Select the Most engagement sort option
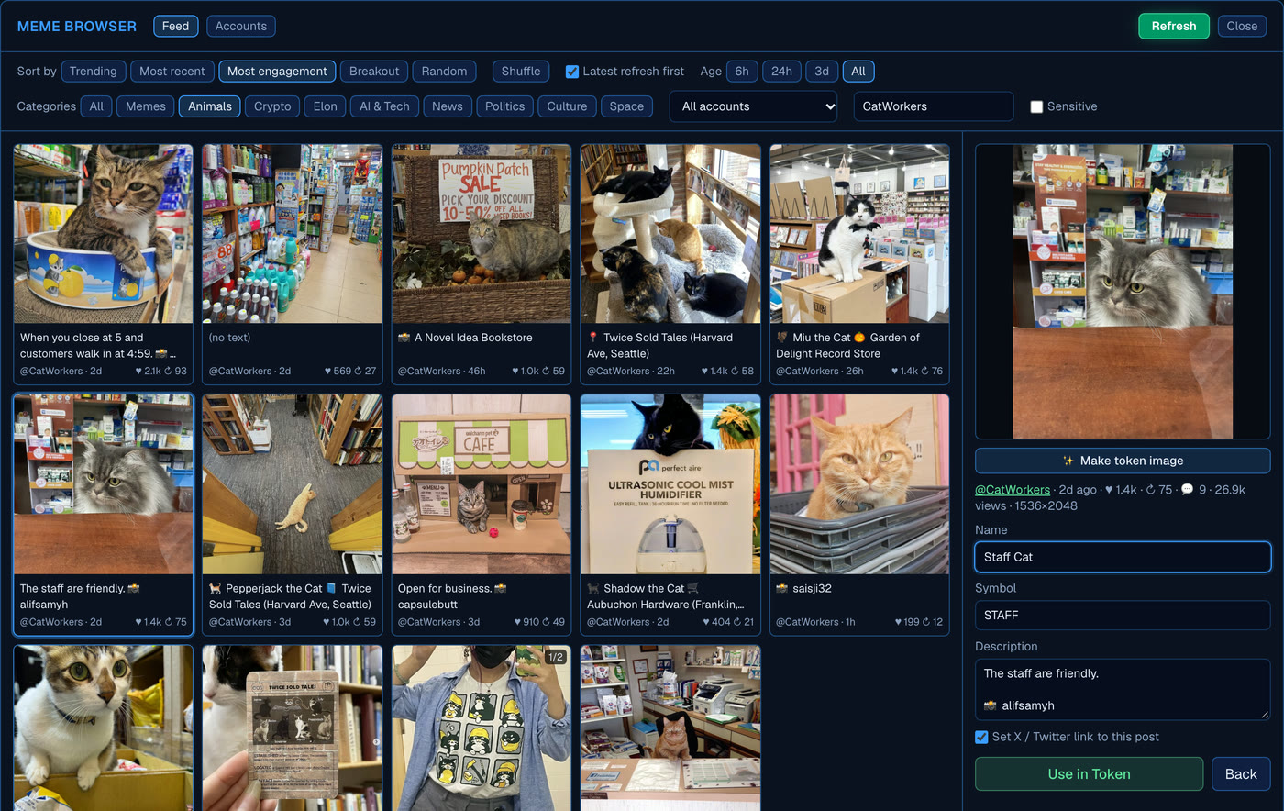Image resolution: width=1284 pixels, height=811 pixels. pos(277,71)
